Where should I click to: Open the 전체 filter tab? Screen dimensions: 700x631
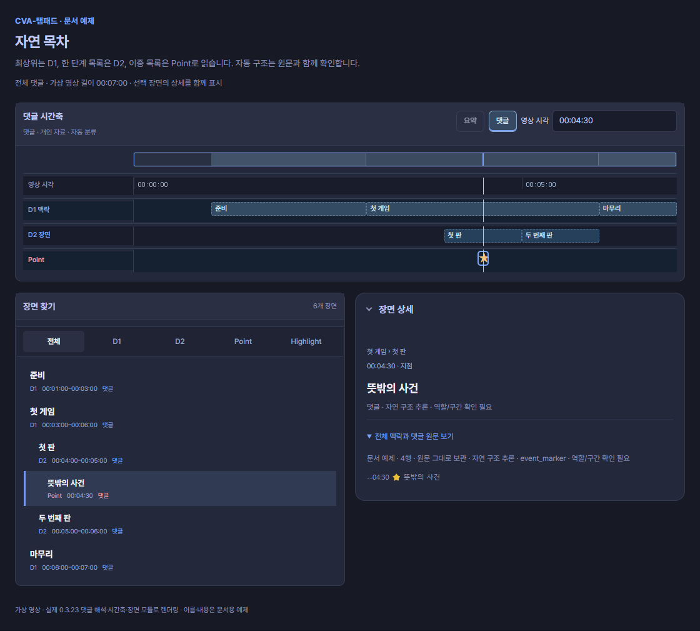point(54,341)
